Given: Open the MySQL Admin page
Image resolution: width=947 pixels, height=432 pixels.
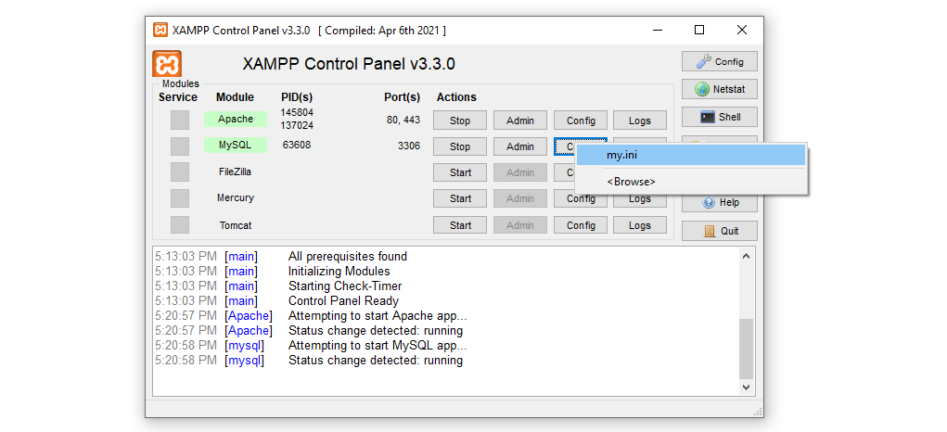Looking at the screenshot, I should (520, 146).
